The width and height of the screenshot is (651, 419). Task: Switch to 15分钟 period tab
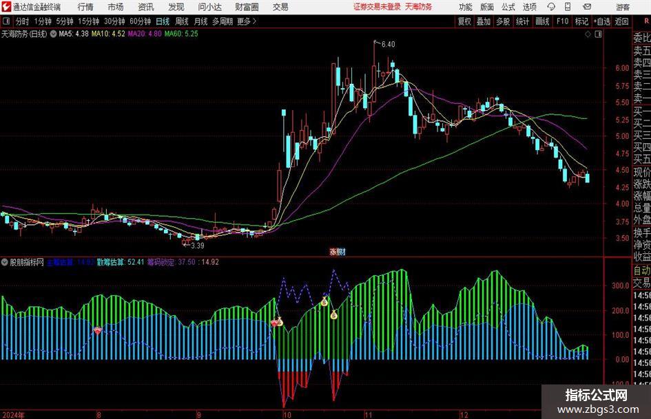pyautogui.click(x=89, y=21)
